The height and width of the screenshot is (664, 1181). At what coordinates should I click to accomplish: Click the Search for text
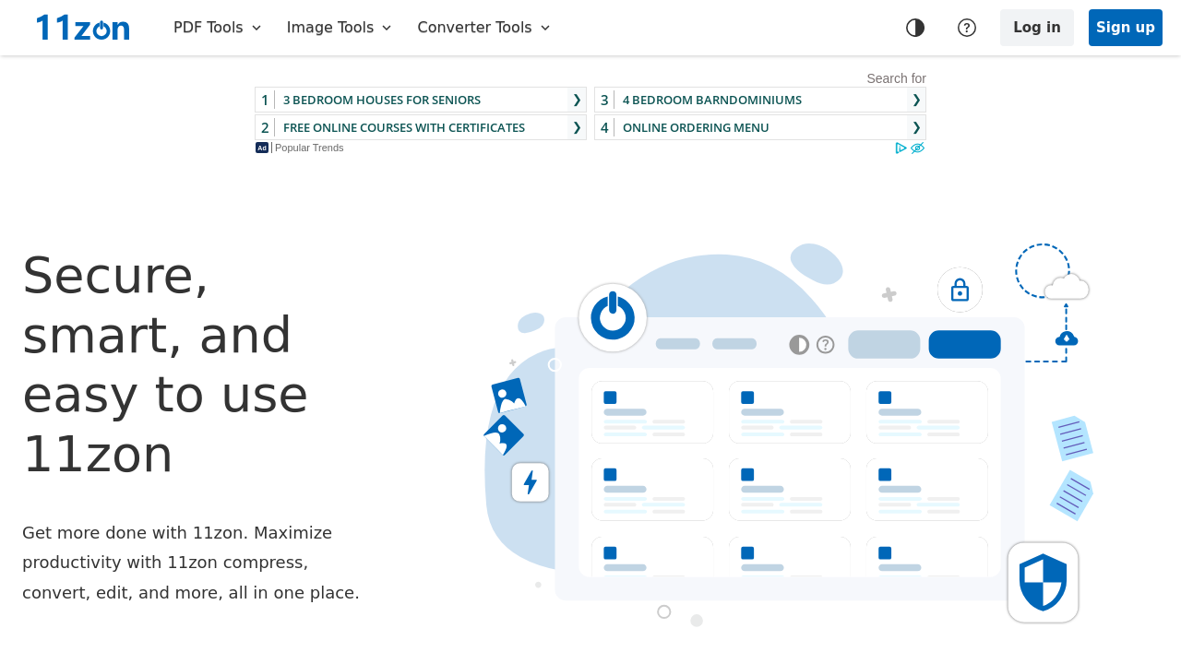coord(896,78)
